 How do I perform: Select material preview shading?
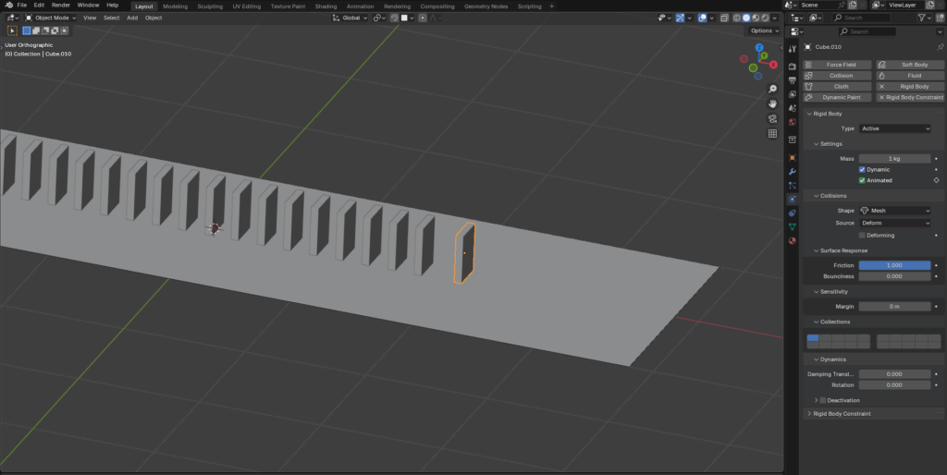[x=756, y=18]
